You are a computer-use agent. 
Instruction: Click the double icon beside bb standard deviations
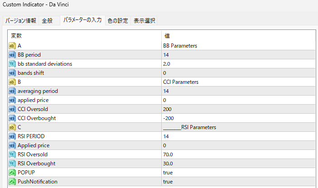coord(12,64)
